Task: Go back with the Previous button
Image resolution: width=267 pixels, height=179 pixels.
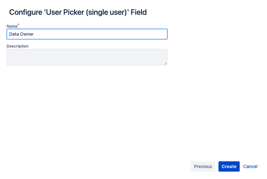Action: point(203,166)
